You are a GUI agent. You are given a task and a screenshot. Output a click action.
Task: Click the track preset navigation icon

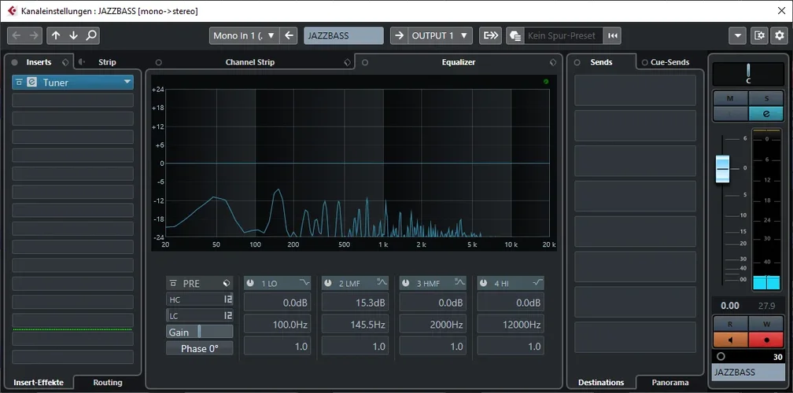click(613, 35)
